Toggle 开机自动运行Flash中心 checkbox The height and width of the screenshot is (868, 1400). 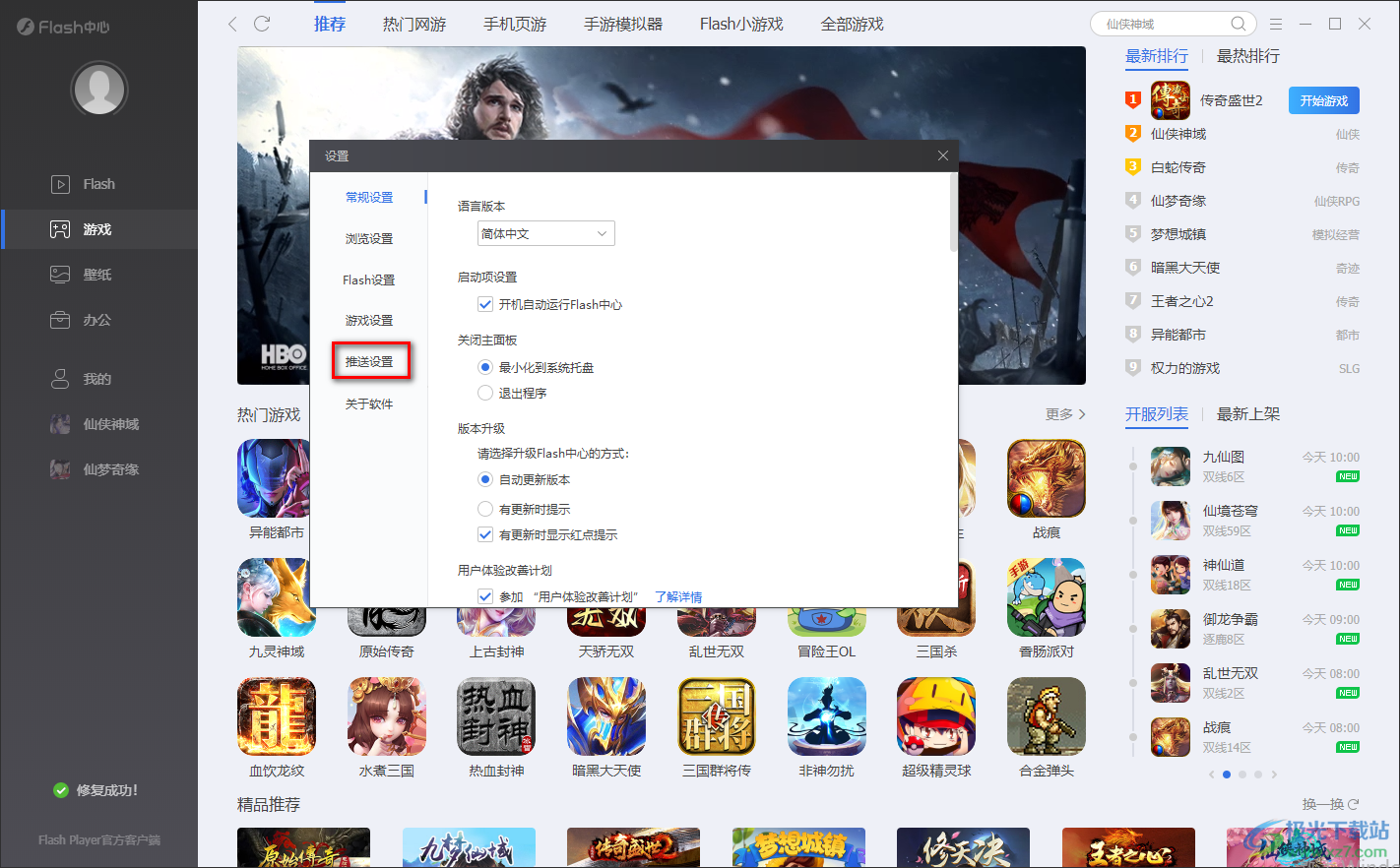pyautogui.click(x=485, y=304)
